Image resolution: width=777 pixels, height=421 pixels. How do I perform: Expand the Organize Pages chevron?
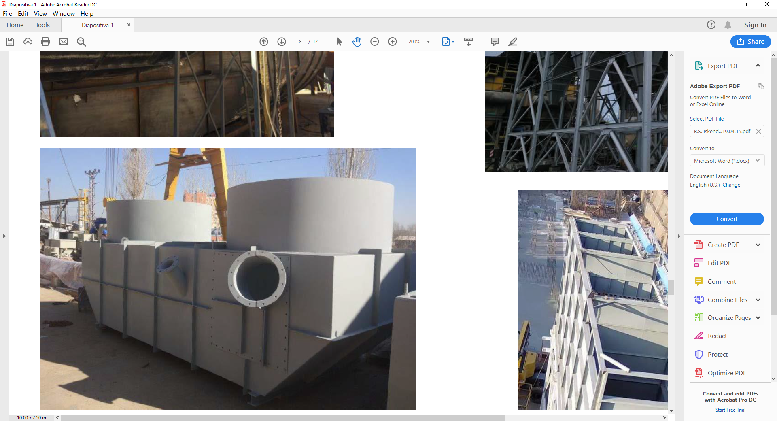pyautogui.click(x=758, y=317)
